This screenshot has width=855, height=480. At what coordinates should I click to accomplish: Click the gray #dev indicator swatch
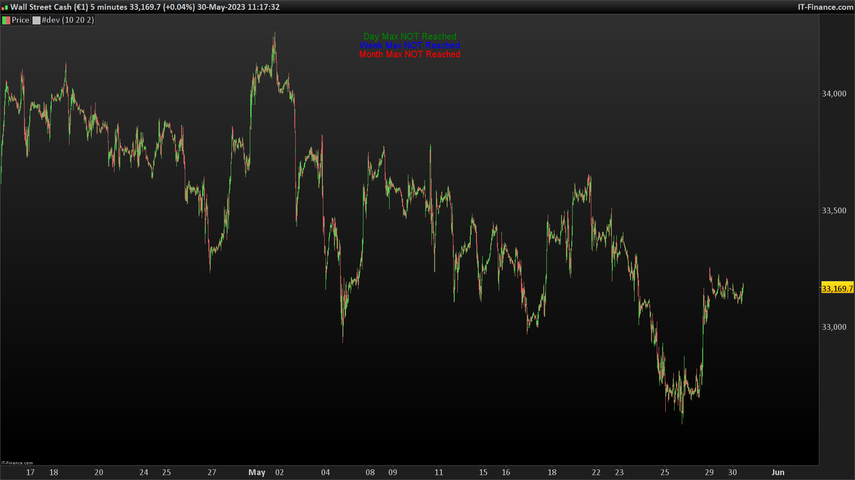click(37, 20)
